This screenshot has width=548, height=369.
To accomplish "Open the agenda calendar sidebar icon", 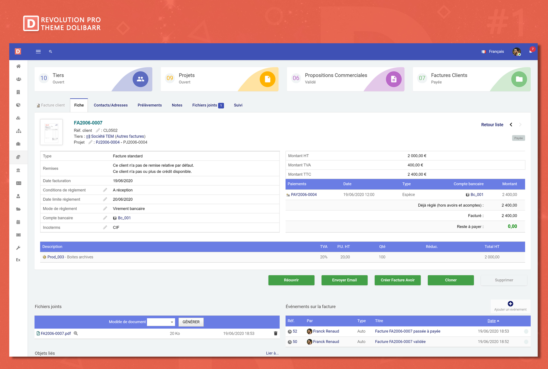I will (18, 222).
